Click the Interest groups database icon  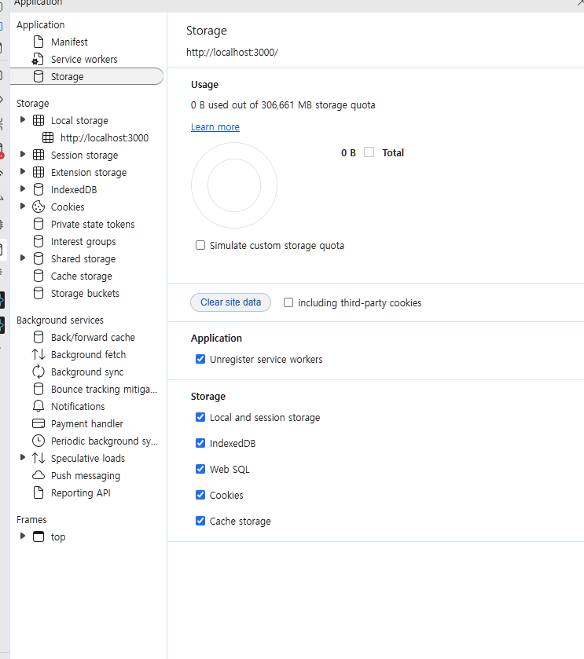[x=39, y=241]
